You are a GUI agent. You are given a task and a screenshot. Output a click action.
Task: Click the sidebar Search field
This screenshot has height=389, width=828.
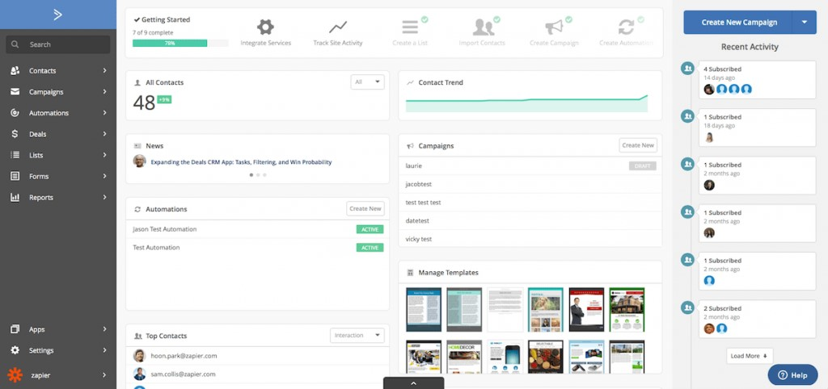[58, 44]
